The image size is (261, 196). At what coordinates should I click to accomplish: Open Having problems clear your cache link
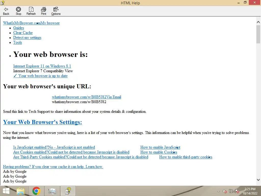tap(53, 167)
